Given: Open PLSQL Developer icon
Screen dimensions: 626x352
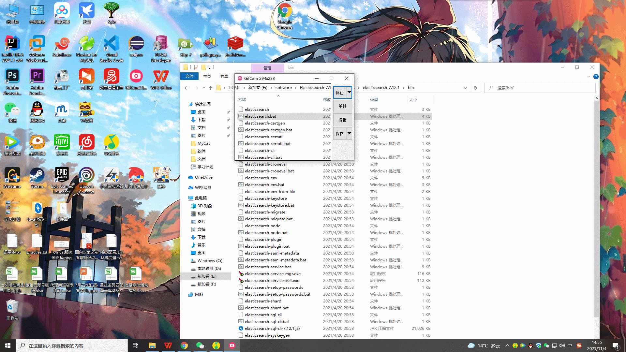Looking at the screenshot, I should (161, 49).
